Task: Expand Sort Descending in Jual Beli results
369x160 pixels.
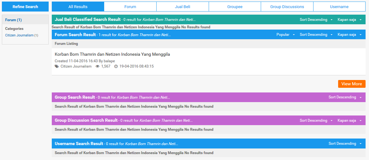Action: click(316, 20)
